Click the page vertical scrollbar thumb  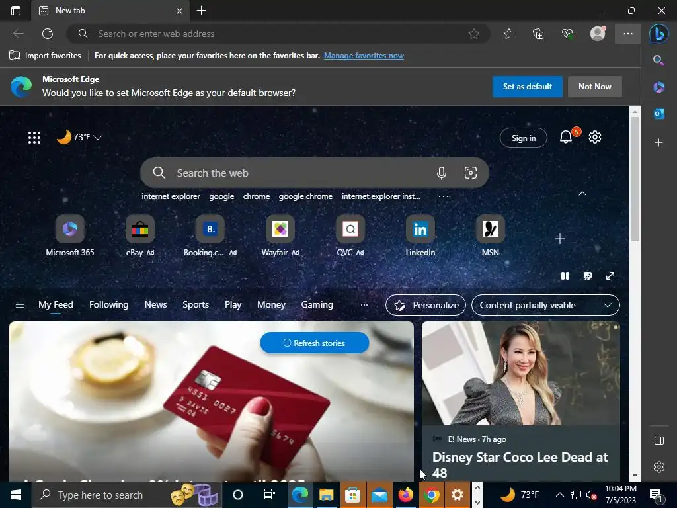coord(635,178)
